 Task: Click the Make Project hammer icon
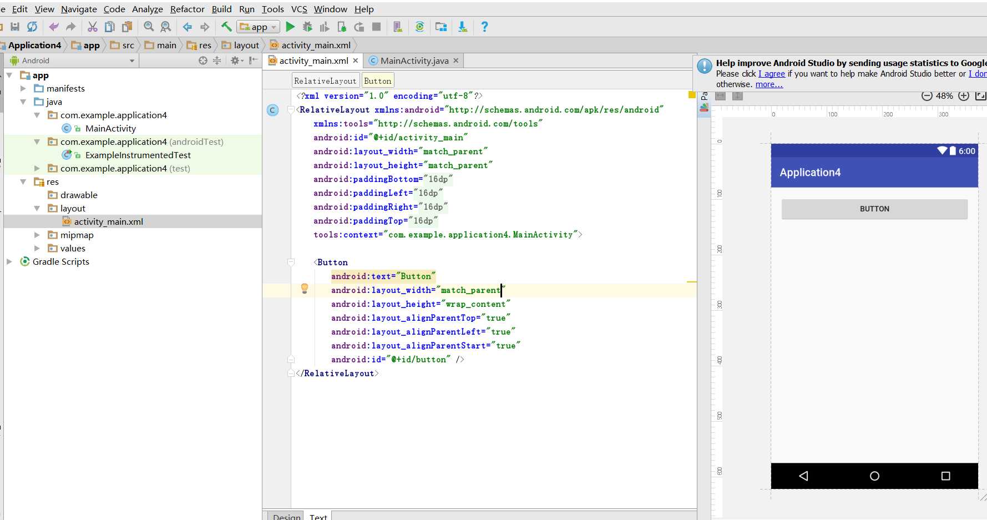[226, 27]
